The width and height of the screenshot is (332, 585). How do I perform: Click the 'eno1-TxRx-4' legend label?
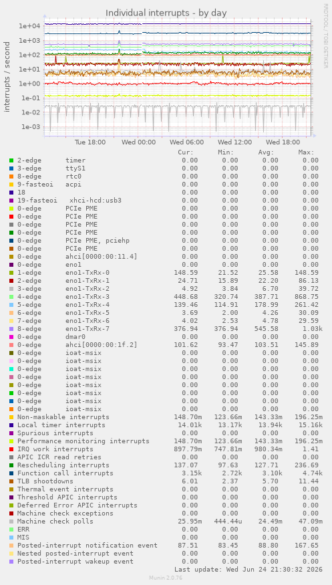point(88,305)
